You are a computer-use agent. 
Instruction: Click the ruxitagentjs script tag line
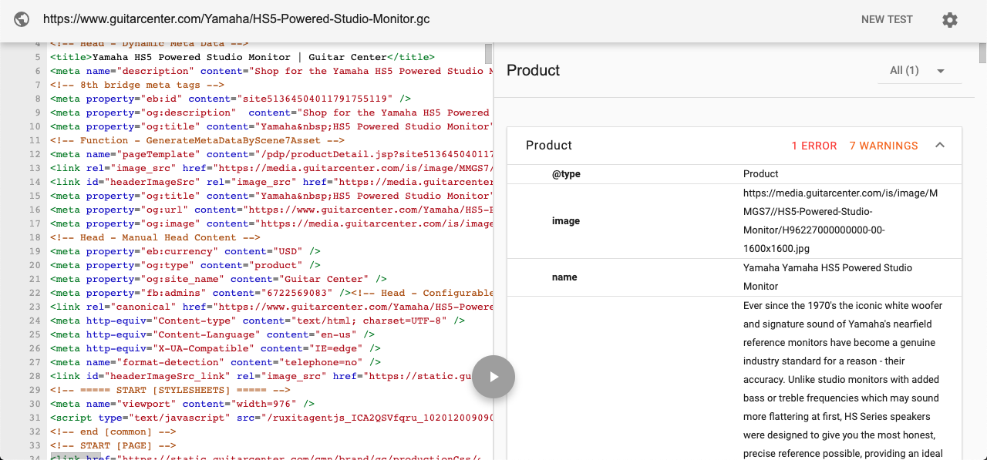coord(270,418)
